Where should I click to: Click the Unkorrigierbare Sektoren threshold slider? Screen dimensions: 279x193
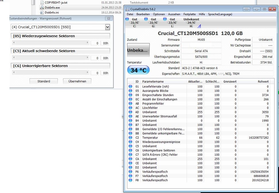coord(51,72)
